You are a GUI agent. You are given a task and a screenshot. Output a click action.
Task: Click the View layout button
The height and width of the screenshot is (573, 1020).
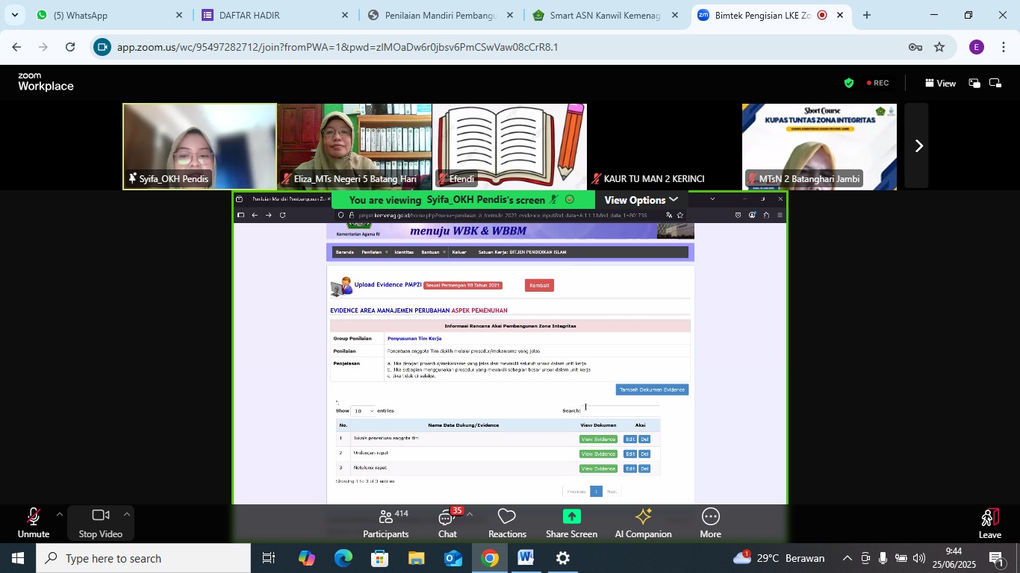click(x=940, y=84)
